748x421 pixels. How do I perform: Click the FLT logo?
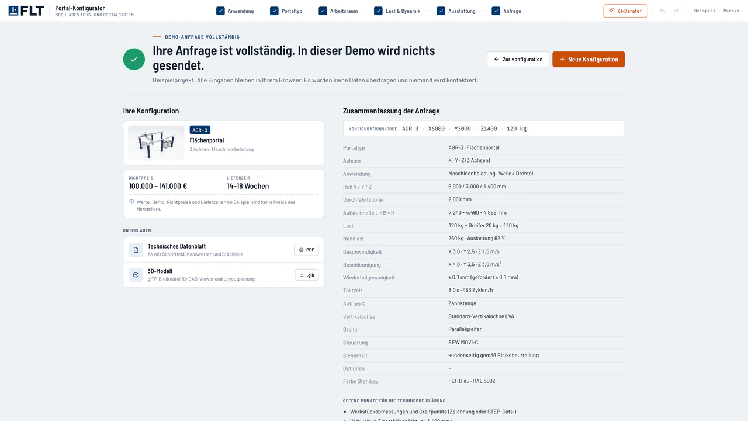pyautogui.click(x=26, y=11)
